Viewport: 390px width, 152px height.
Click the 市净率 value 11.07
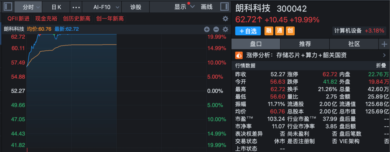click(x=278, y=126)
